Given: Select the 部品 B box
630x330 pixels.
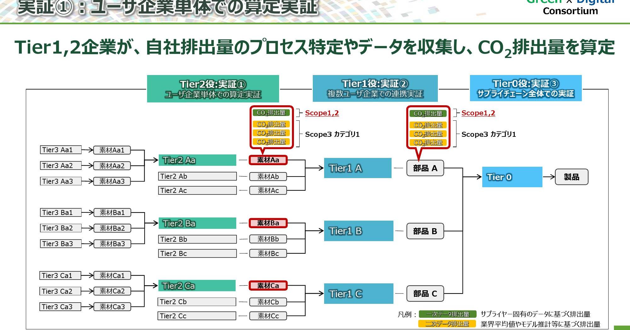Looking at the screenshot, I should coord(425,231).
